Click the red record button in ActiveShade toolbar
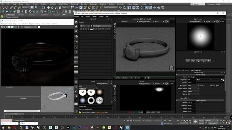The image size is (232, 130). tap(8, 27)
